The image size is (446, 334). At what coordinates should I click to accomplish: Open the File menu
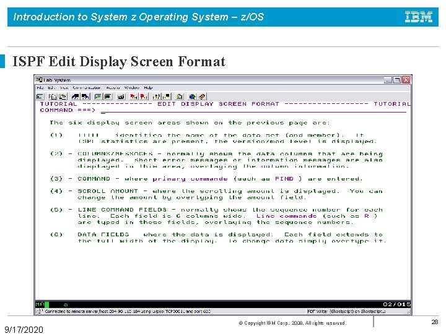tap(40, 88)
